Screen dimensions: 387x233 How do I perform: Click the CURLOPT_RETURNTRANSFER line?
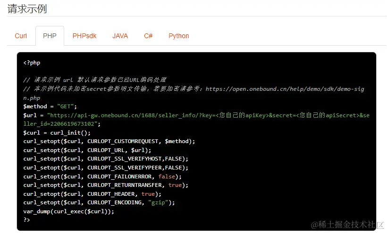tap(106, 185)
